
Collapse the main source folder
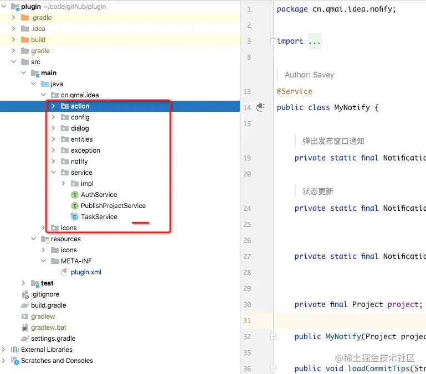click(24, 72)
